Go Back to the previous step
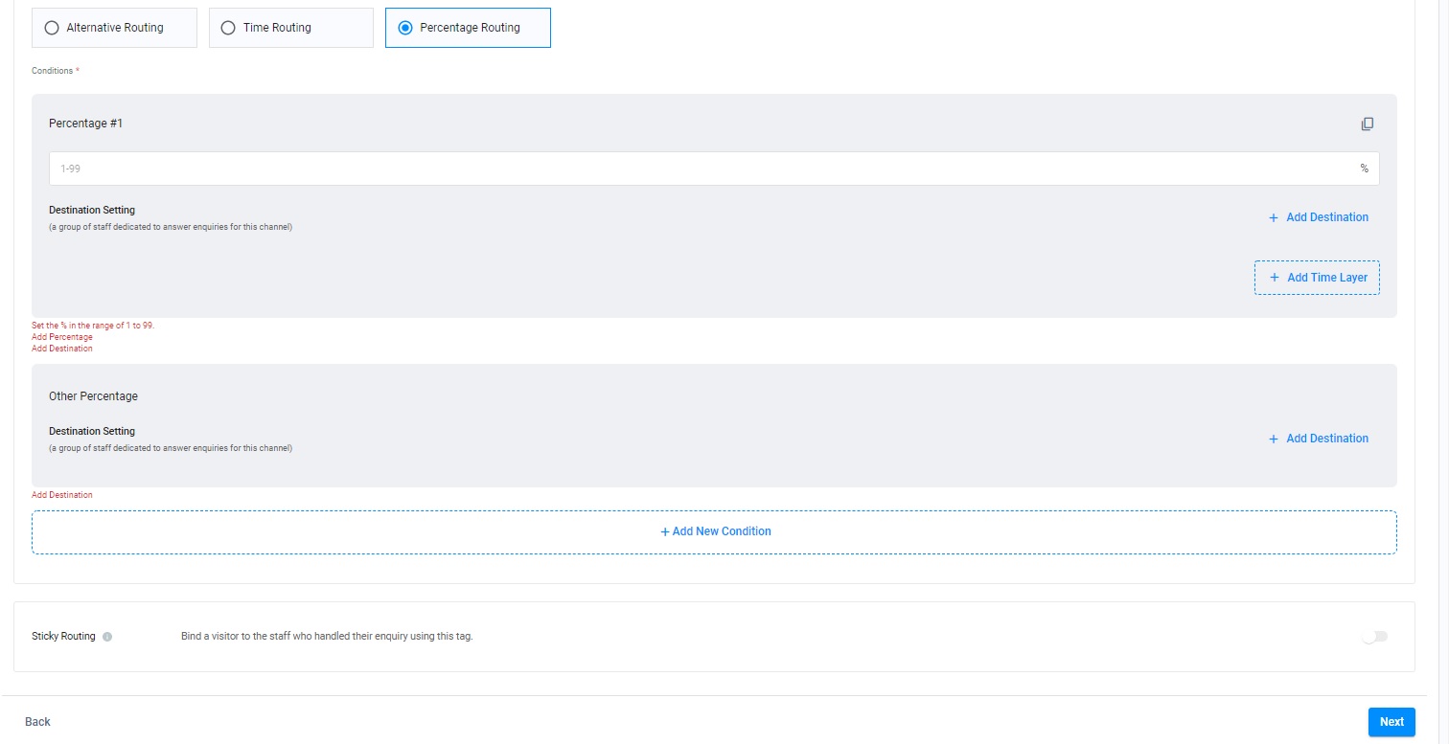1449x744 pixels. [37, 722]
